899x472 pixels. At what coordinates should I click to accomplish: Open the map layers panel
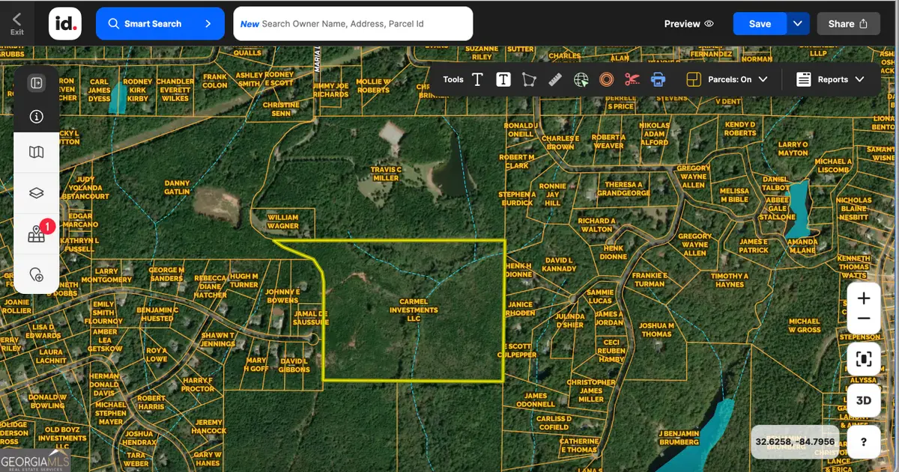click(37, 192)
